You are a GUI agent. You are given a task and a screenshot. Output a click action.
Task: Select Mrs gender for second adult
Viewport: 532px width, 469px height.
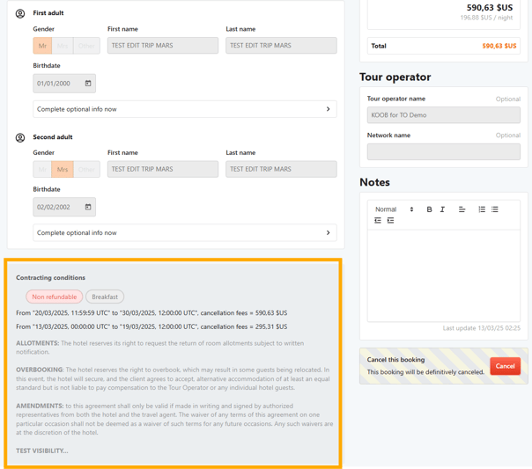pos(63,169)
